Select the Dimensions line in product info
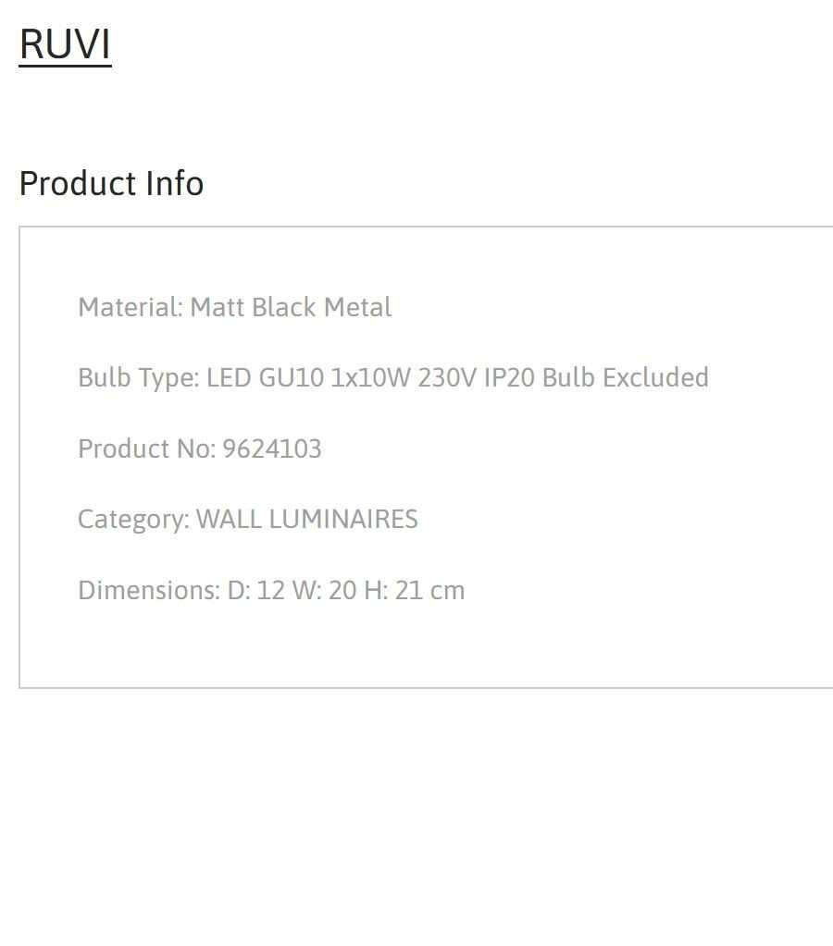The image size is (833, 946). 272,590
